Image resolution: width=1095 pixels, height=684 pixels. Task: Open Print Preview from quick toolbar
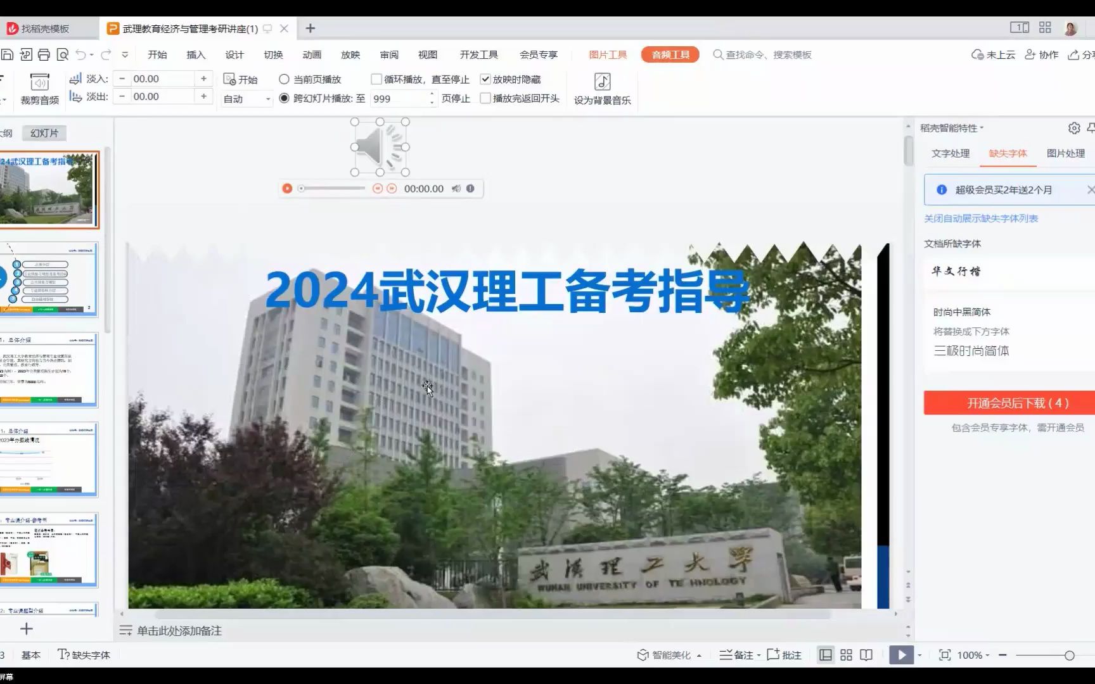62,54
